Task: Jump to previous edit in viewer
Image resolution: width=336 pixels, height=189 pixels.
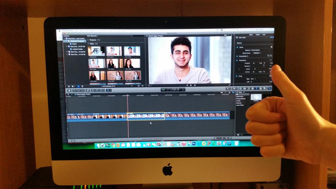Action: coord(187,85)
